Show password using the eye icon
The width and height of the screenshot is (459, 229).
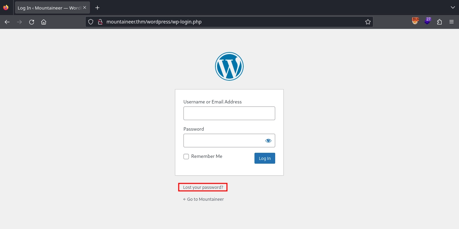pyautogui.click(x=268, y=141)
